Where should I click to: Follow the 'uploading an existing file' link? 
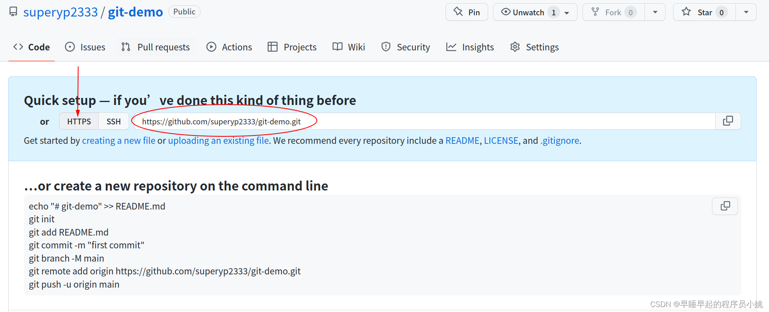coord(218,141)
